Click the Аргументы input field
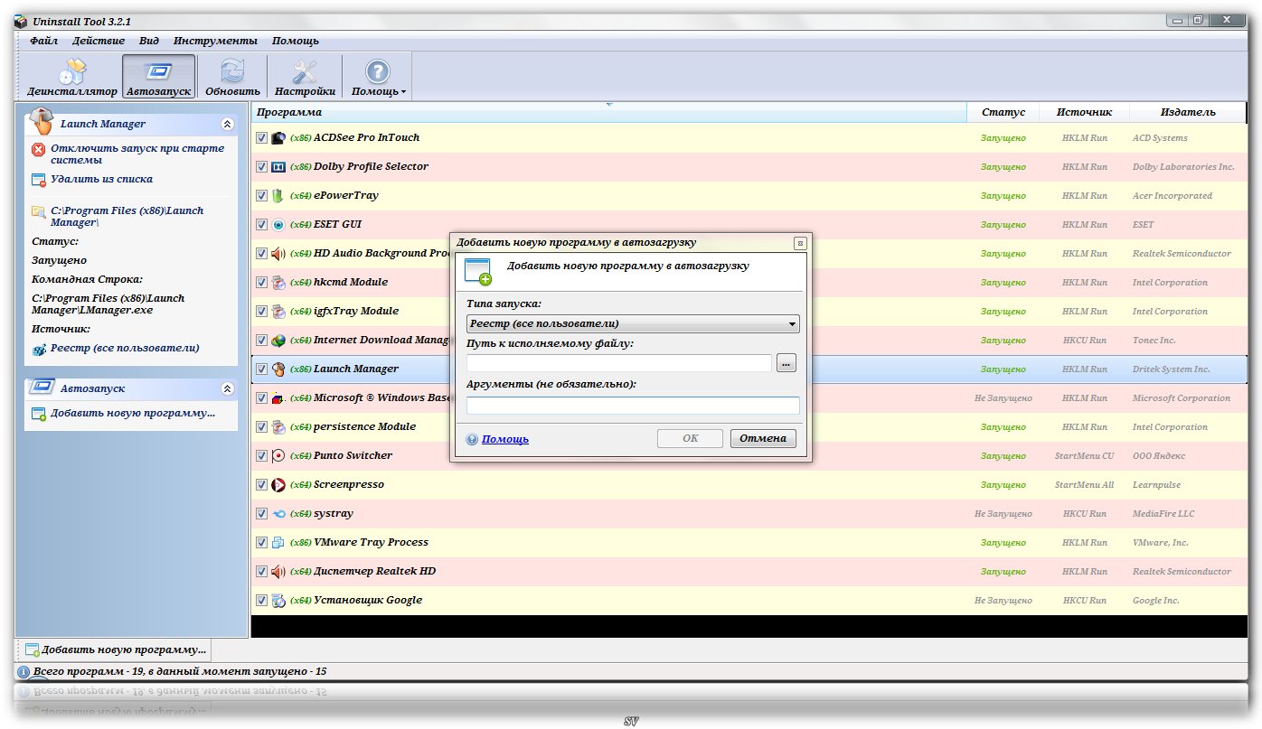Screen dimensions: 1262x729 click(x=632, y=406)
